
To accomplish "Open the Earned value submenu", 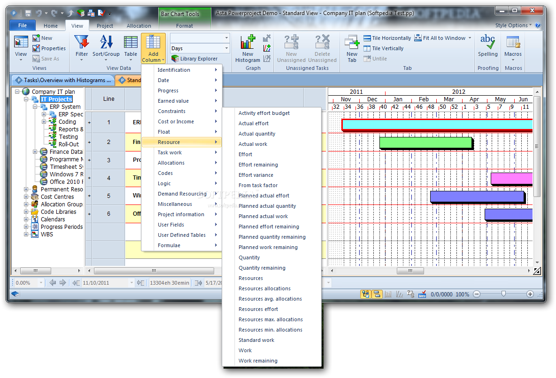I will pyautogui.click(x=182, y=101).
